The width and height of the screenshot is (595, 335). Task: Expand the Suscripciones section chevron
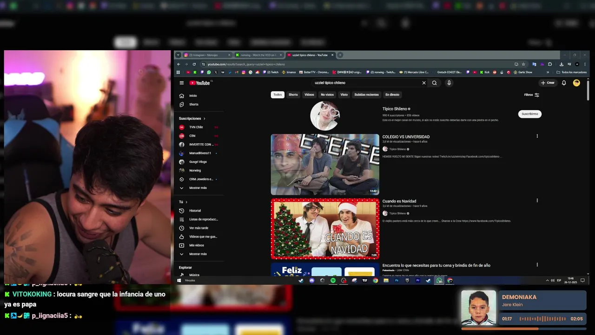pyautogui.click(x=204, y=119)
